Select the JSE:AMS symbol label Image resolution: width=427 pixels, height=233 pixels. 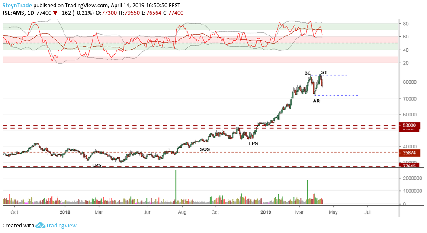(13, 13)
